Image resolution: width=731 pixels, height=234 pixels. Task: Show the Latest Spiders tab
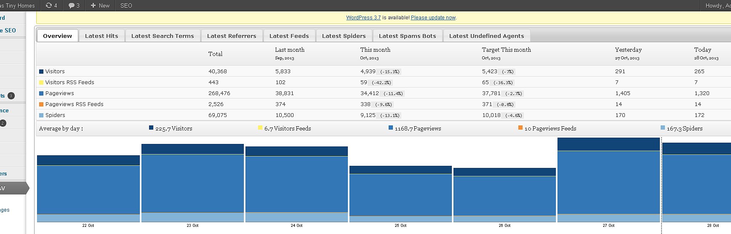click(x=344, y=36)
